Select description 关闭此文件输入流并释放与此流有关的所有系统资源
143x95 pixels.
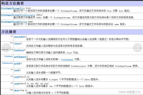55,46
